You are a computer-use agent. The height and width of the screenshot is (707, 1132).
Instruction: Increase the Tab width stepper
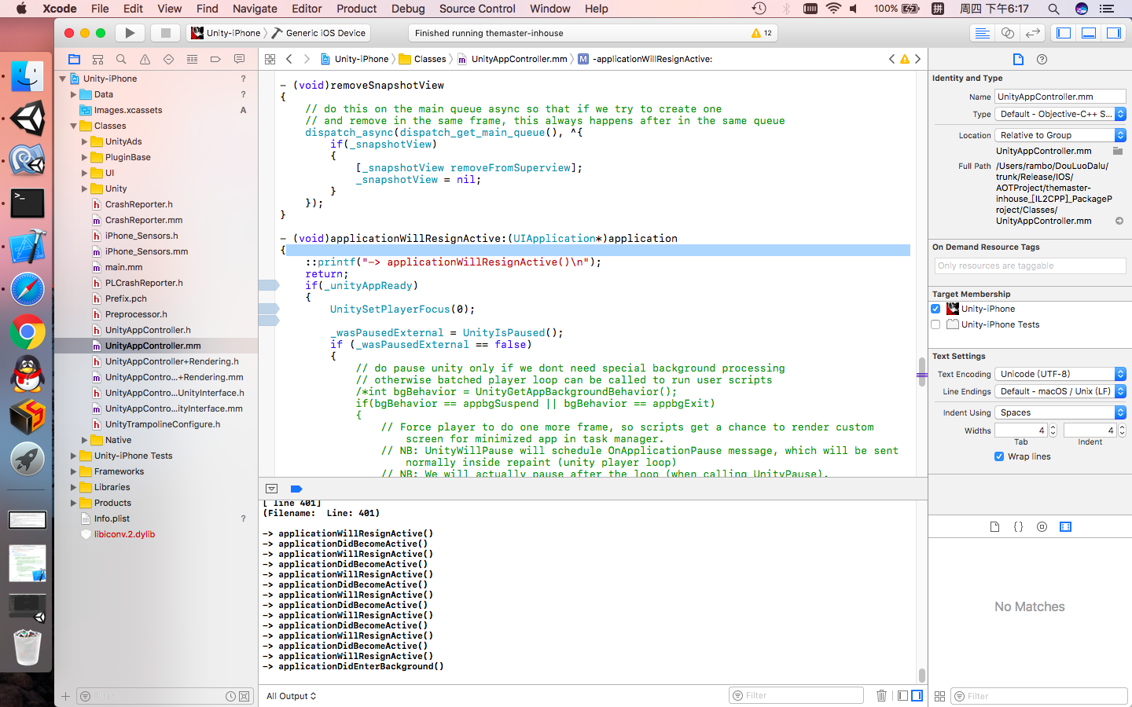click(x=1053, y=427)
